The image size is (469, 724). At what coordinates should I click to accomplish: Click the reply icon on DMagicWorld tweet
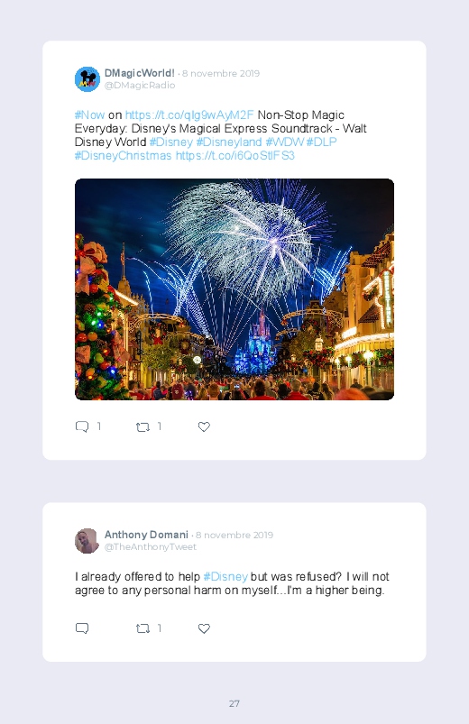point(82,426)
